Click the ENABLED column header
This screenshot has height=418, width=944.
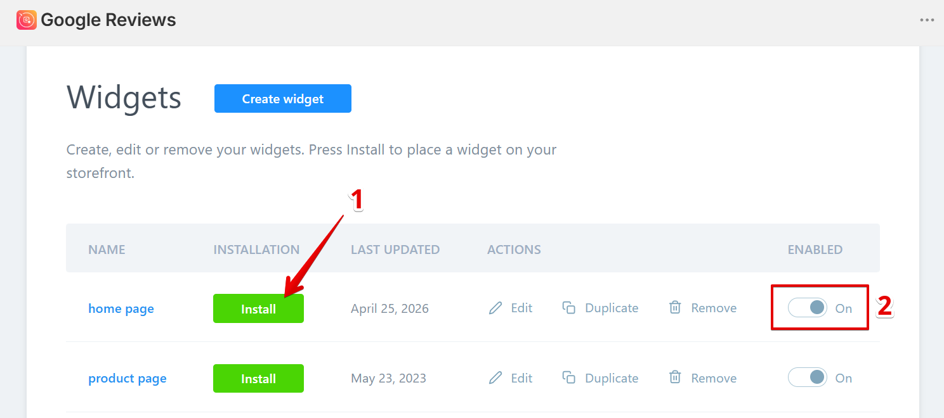pyautogui.click(x=815, y=250)
